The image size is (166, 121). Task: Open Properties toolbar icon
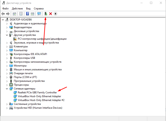(x=21, y=14)
